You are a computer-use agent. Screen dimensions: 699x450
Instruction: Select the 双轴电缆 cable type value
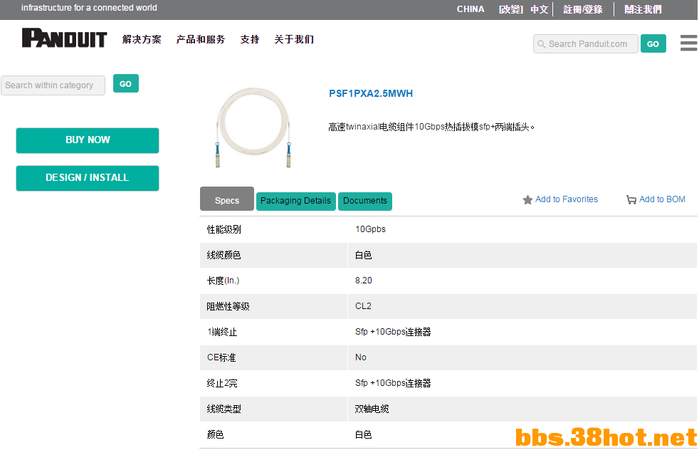[372, 409]
